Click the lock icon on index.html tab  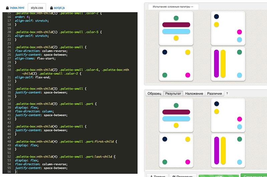(x=7, y=7)
